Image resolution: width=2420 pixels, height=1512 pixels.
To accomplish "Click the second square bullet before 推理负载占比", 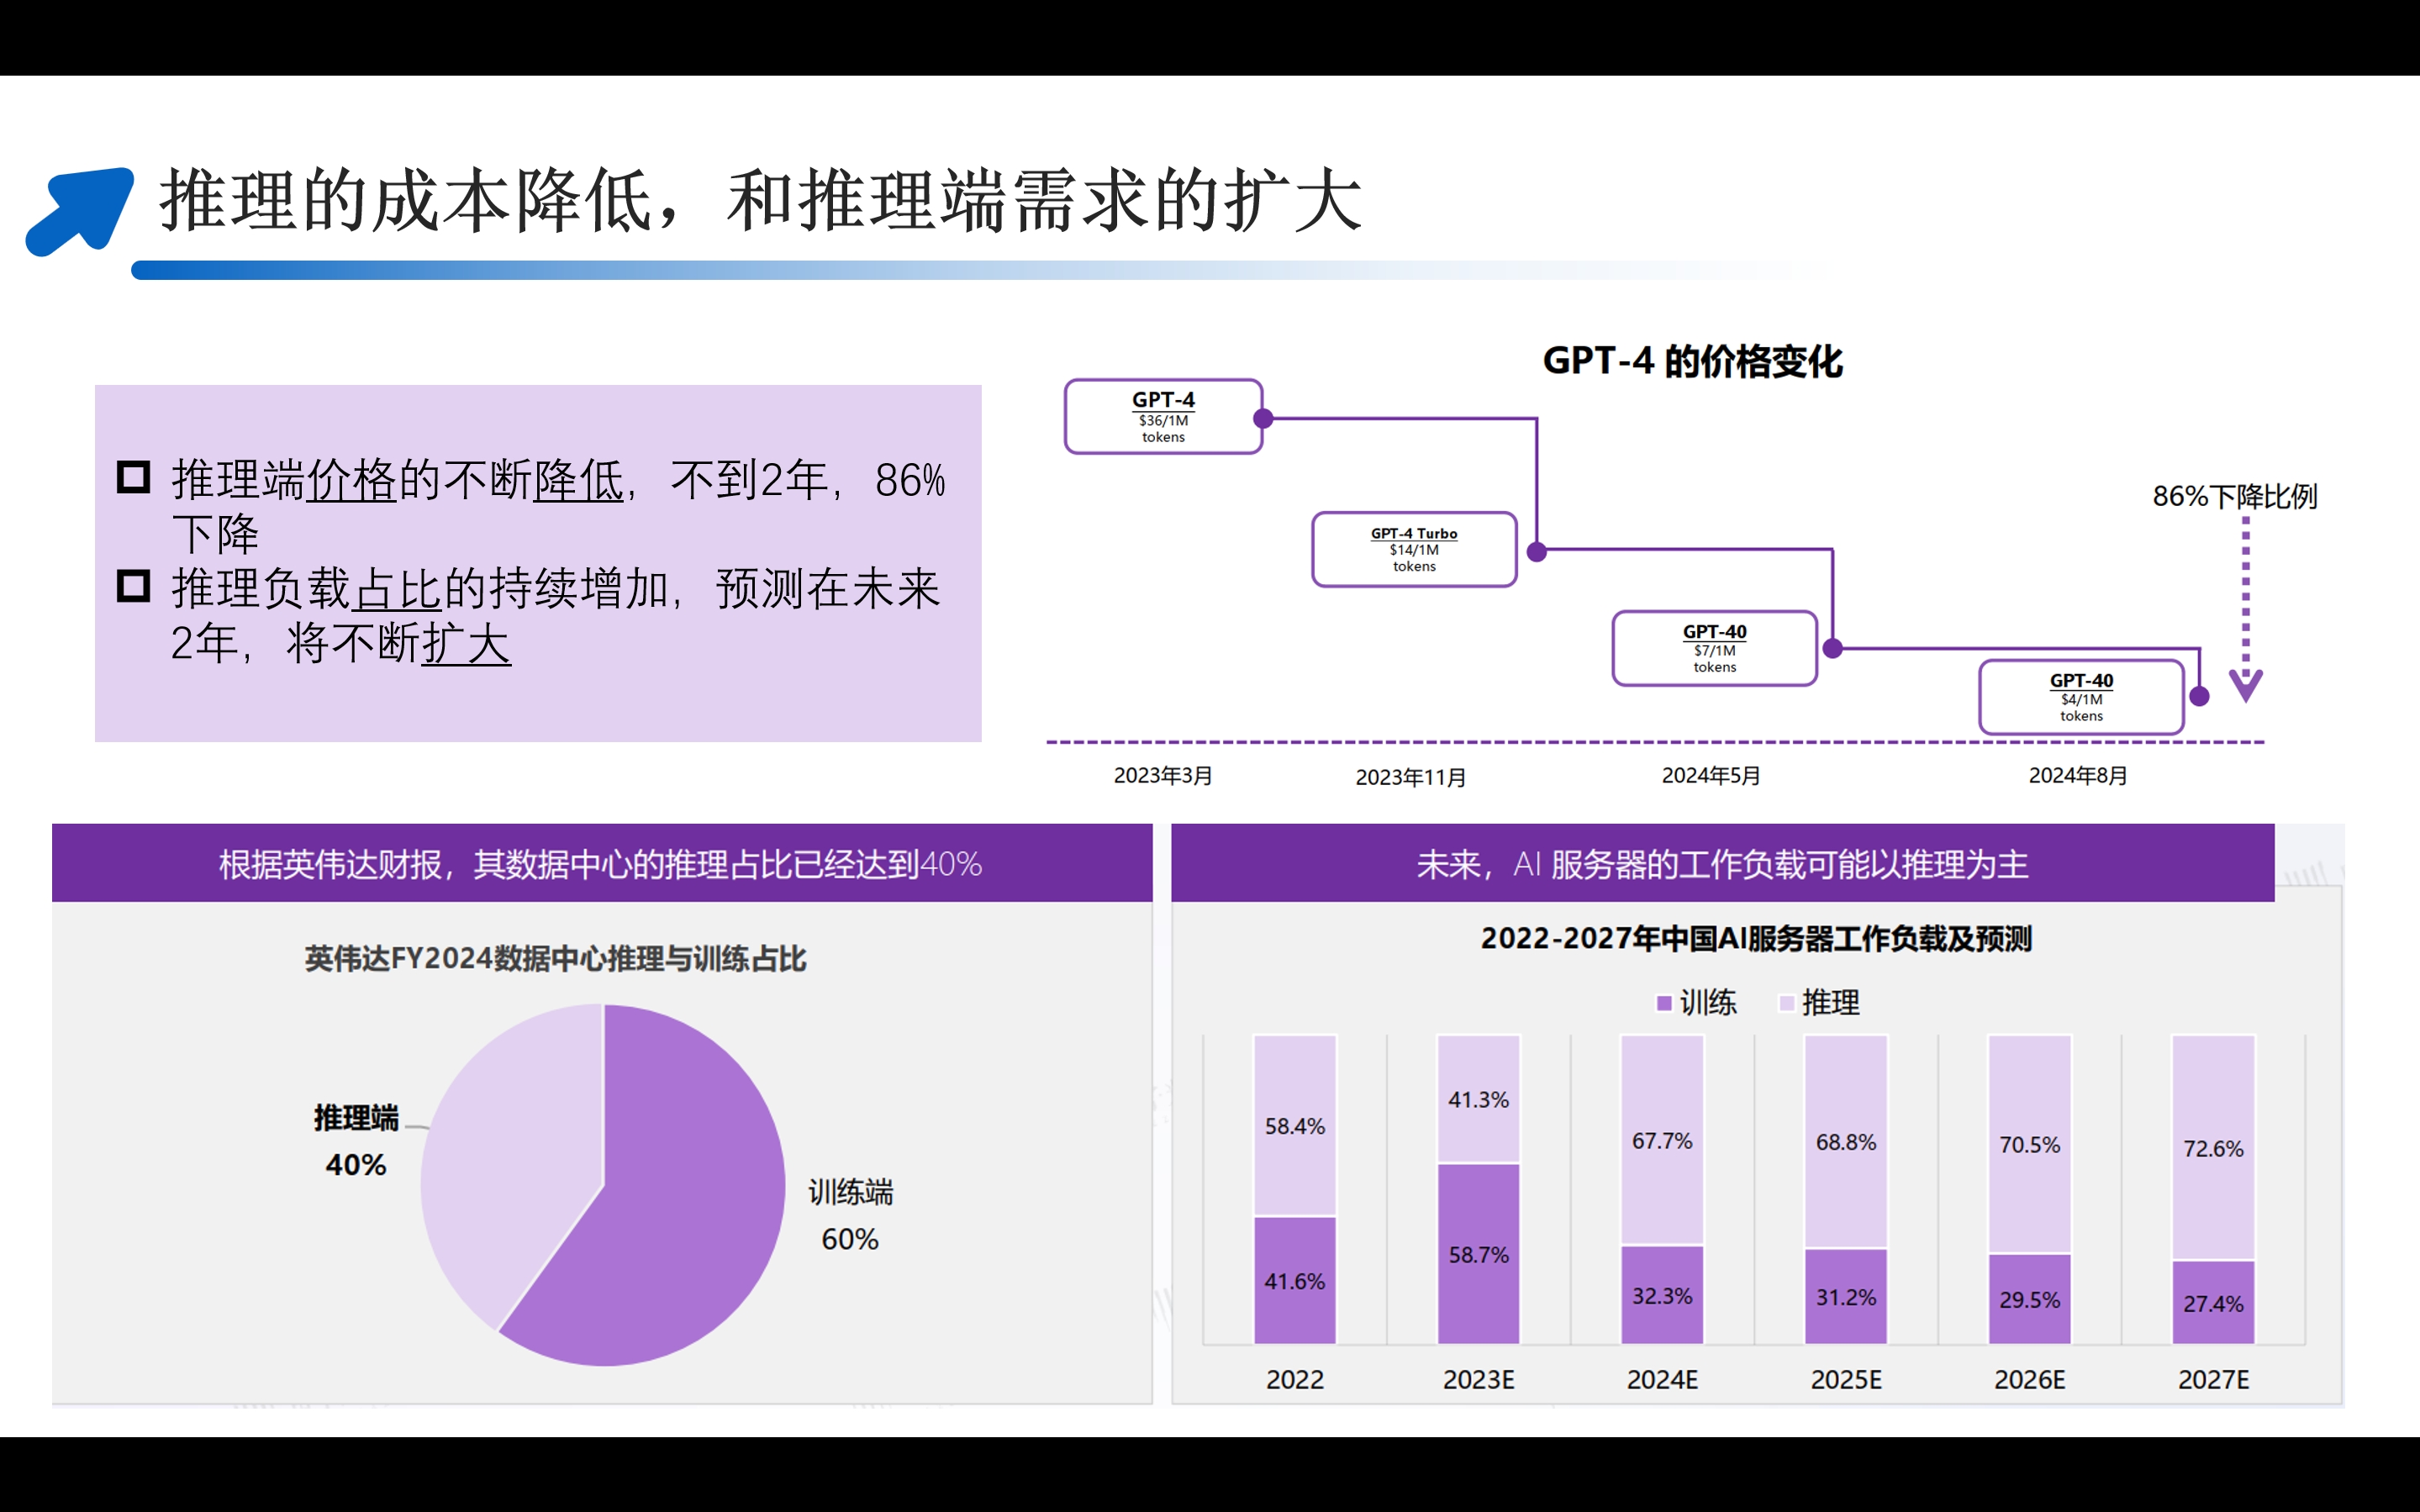I will (x=133, y=586).
